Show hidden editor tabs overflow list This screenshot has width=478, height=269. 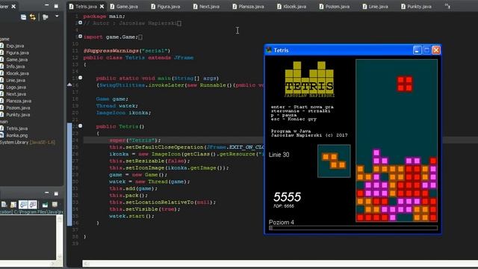[x=447, y=6]
